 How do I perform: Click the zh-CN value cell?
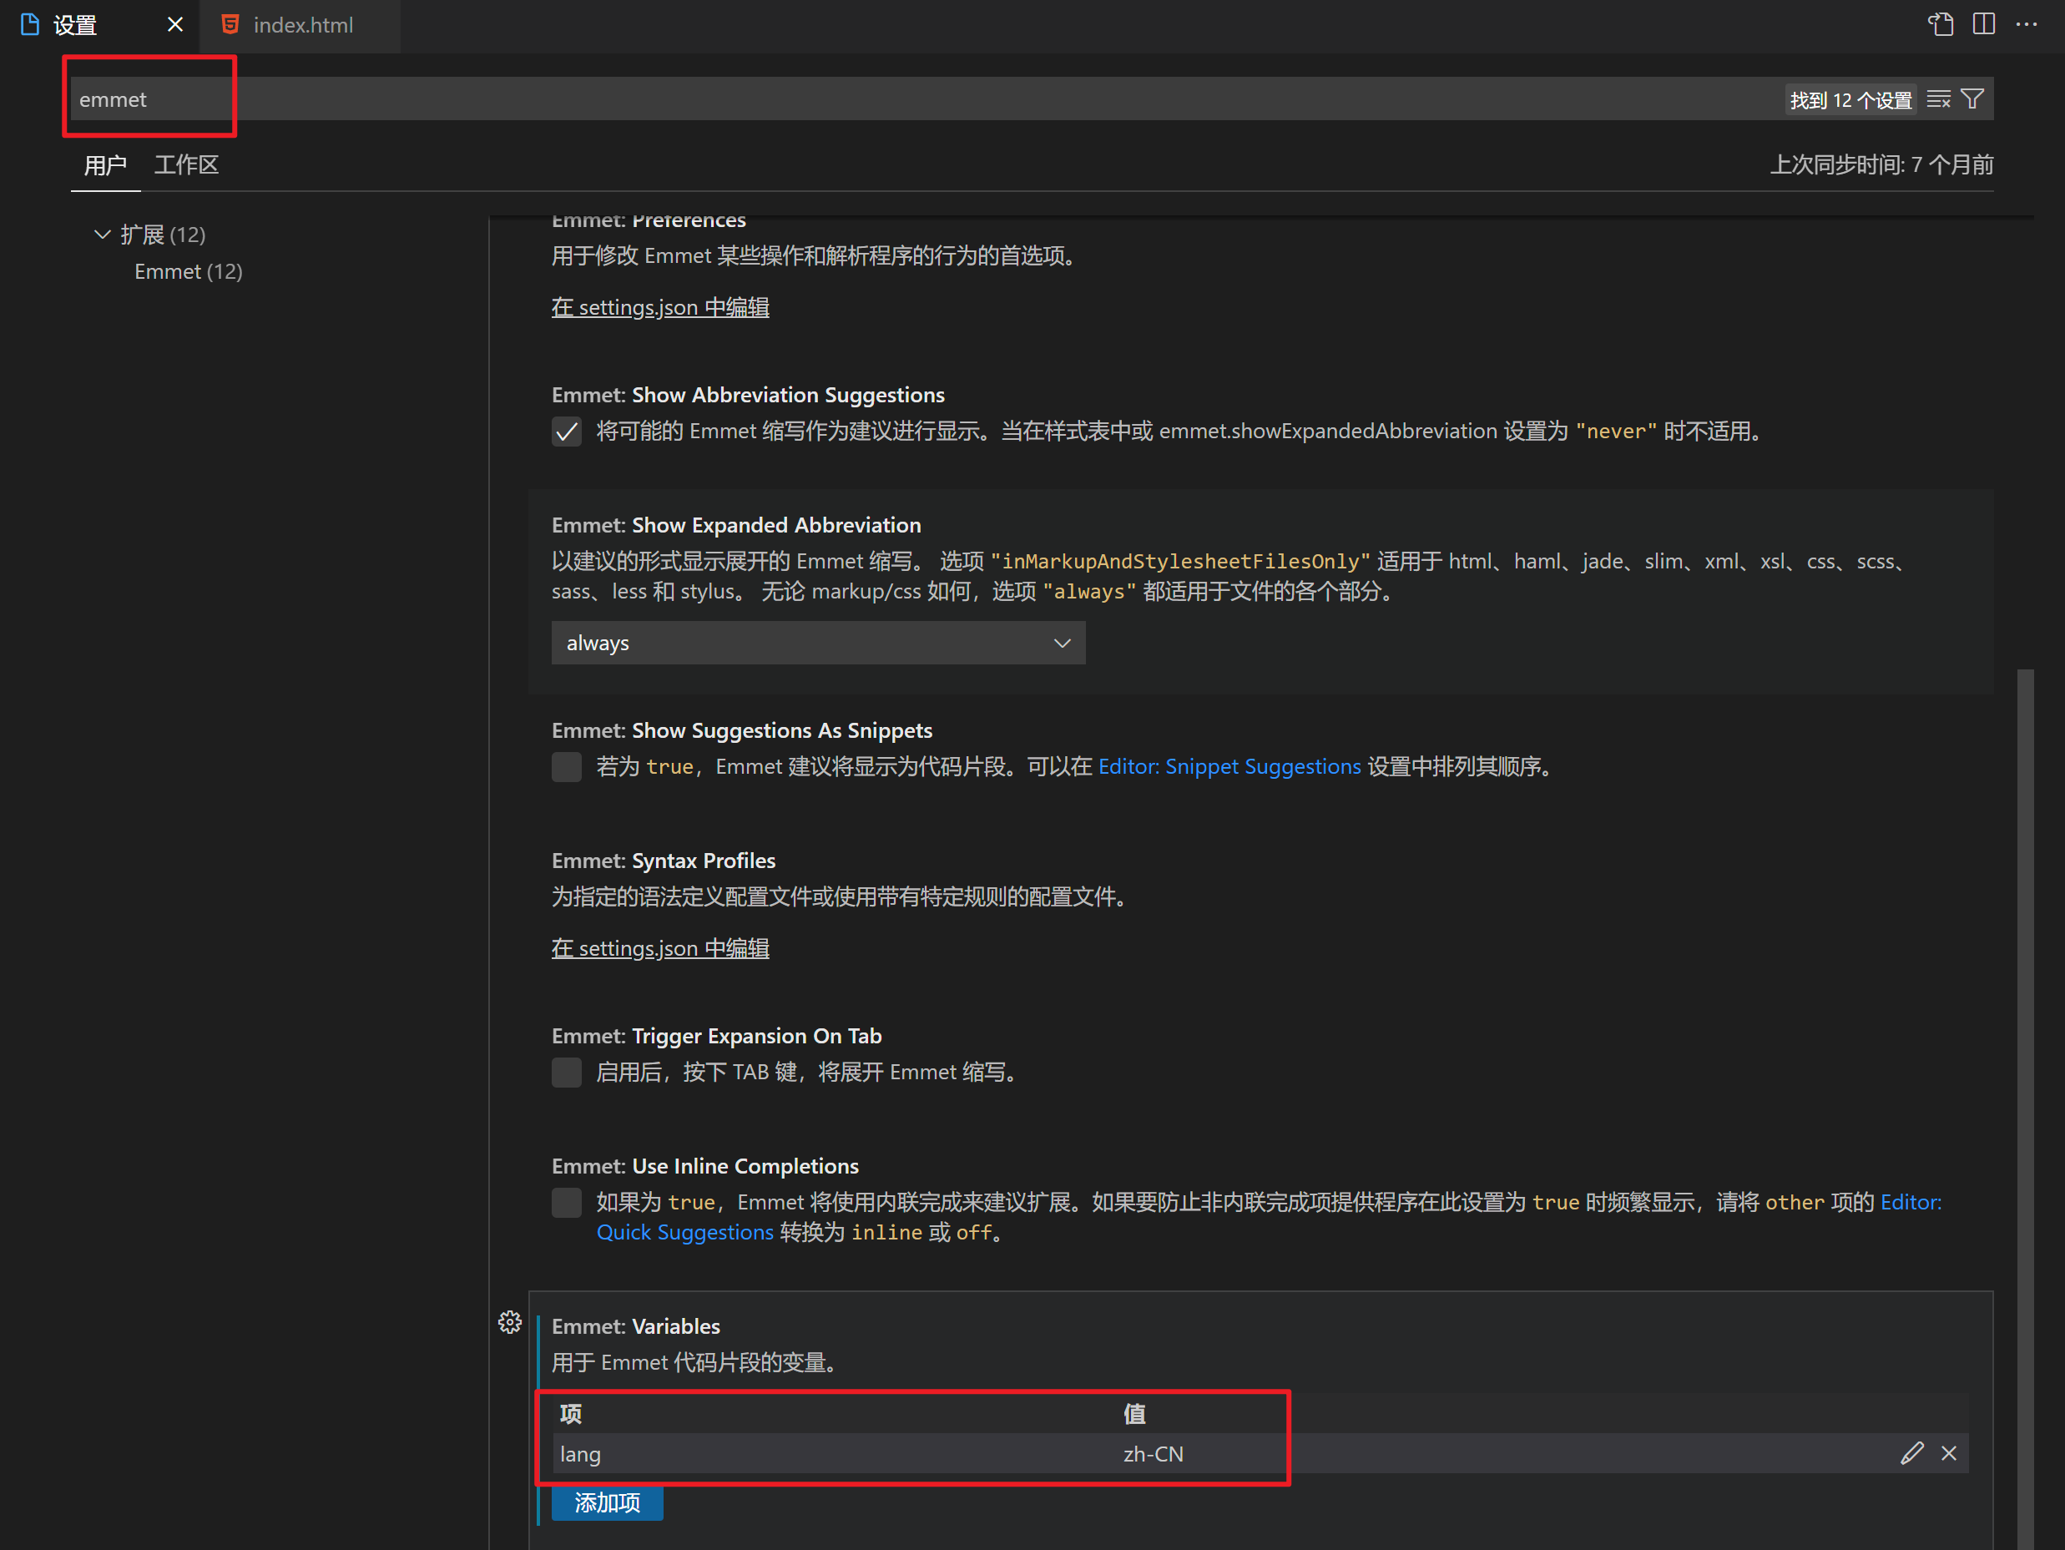click(1153, 1454)
